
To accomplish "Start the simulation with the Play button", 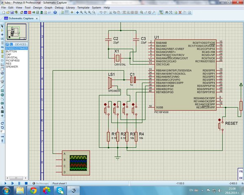I will tap(5, 183).
